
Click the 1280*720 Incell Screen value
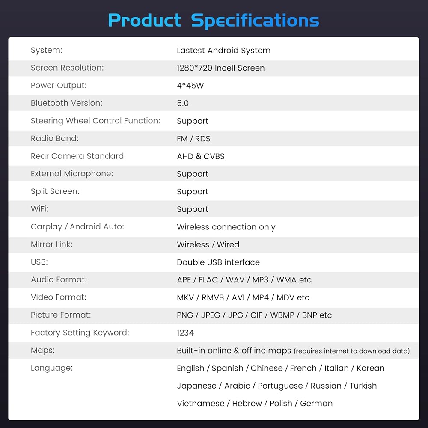pyautogui.click(x=220, y=68)
